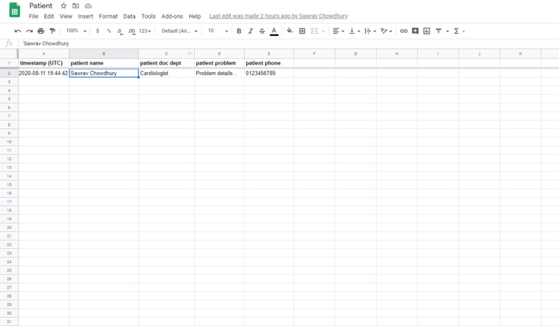559x326 pixels.
Task: Open the Help menu
Action: point(195,16)
